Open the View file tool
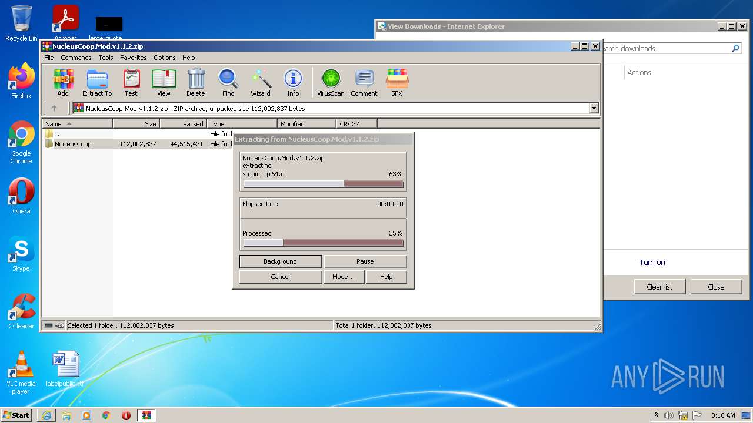753x423 pixels. pyautogui.click(x=164, y=82)
